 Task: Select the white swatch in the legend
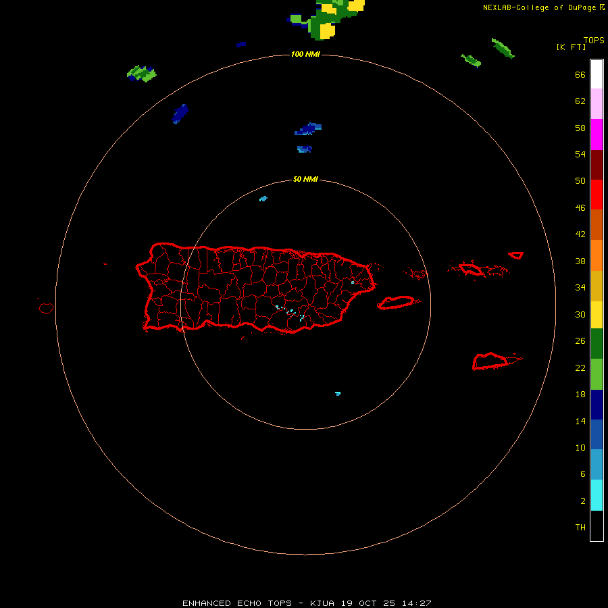597,74
